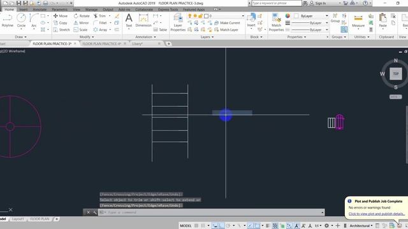Click the Match Layer tool
Screen dimensions: 408x229
coord(226,30)
